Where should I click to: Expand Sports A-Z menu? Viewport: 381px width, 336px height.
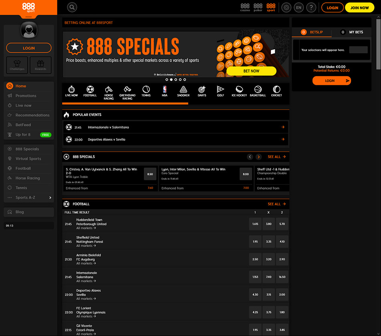click(x=29, y=197)
